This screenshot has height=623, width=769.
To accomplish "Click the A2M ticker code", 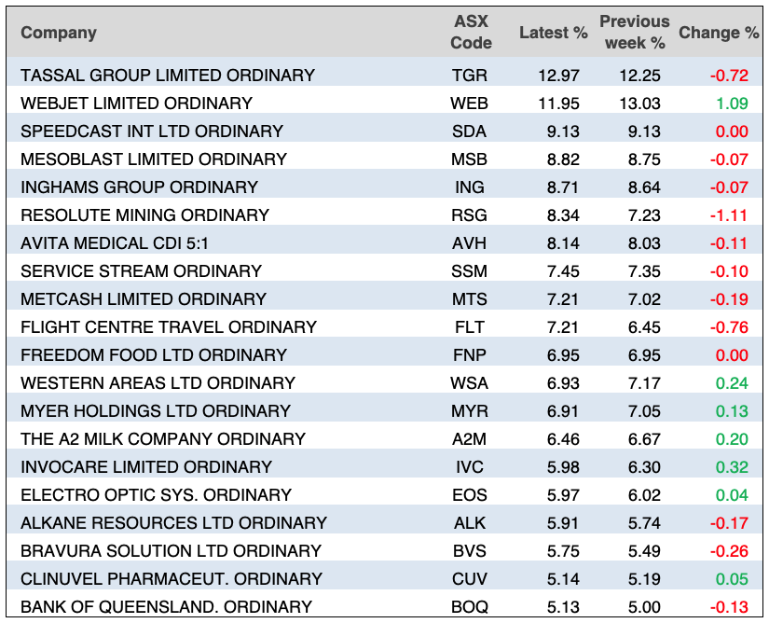I will (x=470, y=439).
